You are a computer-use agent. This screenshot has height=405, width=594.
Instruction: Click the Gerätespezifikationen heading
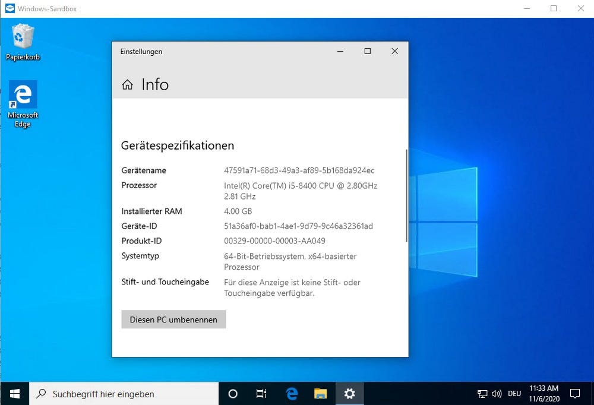177,145
